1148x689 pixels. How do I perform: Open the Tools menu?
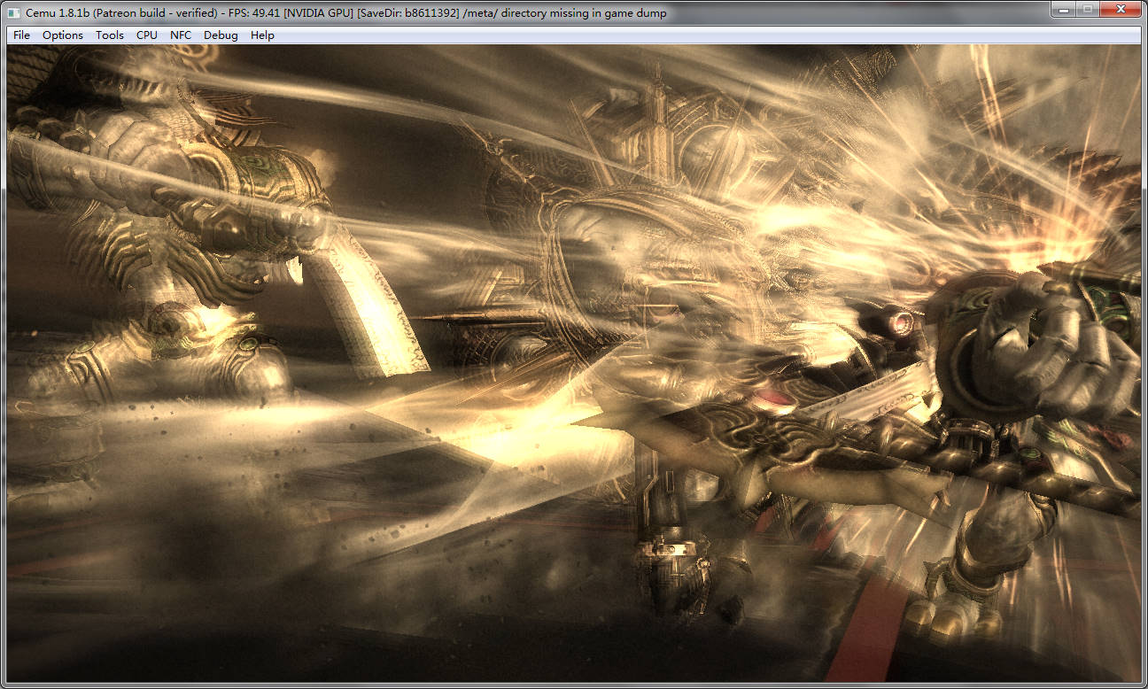pyautogui.click(x=110, y=35)
